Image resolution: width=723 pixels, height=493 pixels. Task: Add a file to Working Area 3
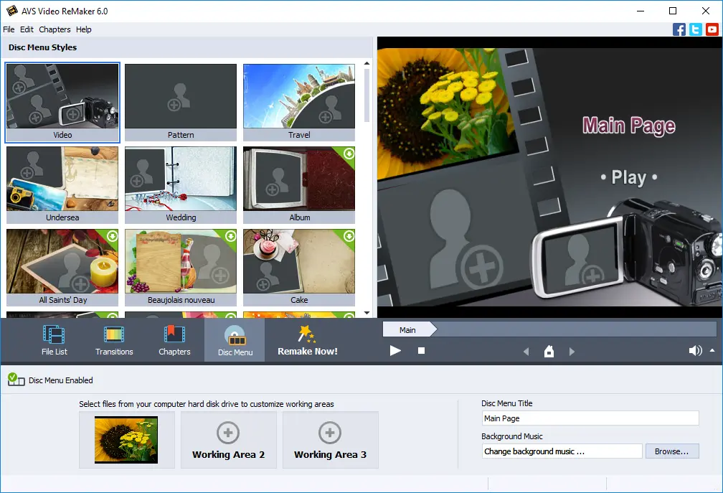tap(330, 439)
